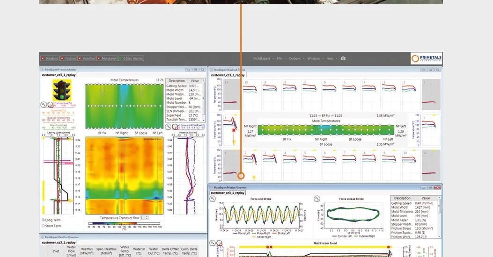Click the Description column header in Process Monitor

pyautogui.click(x=177, y=81)
